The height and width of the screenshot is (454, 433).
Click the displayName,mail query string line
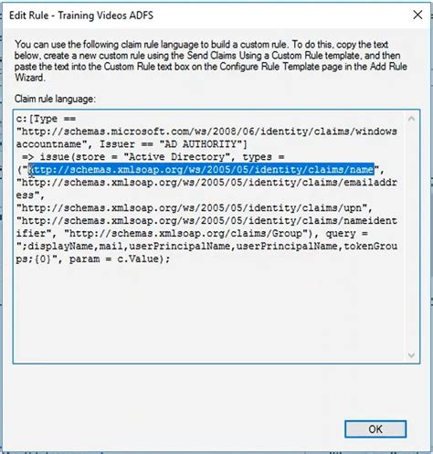point(206,246)
